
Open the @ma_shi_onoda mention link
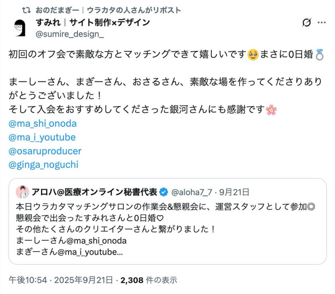pyautogui.click(x=43, y=123)
